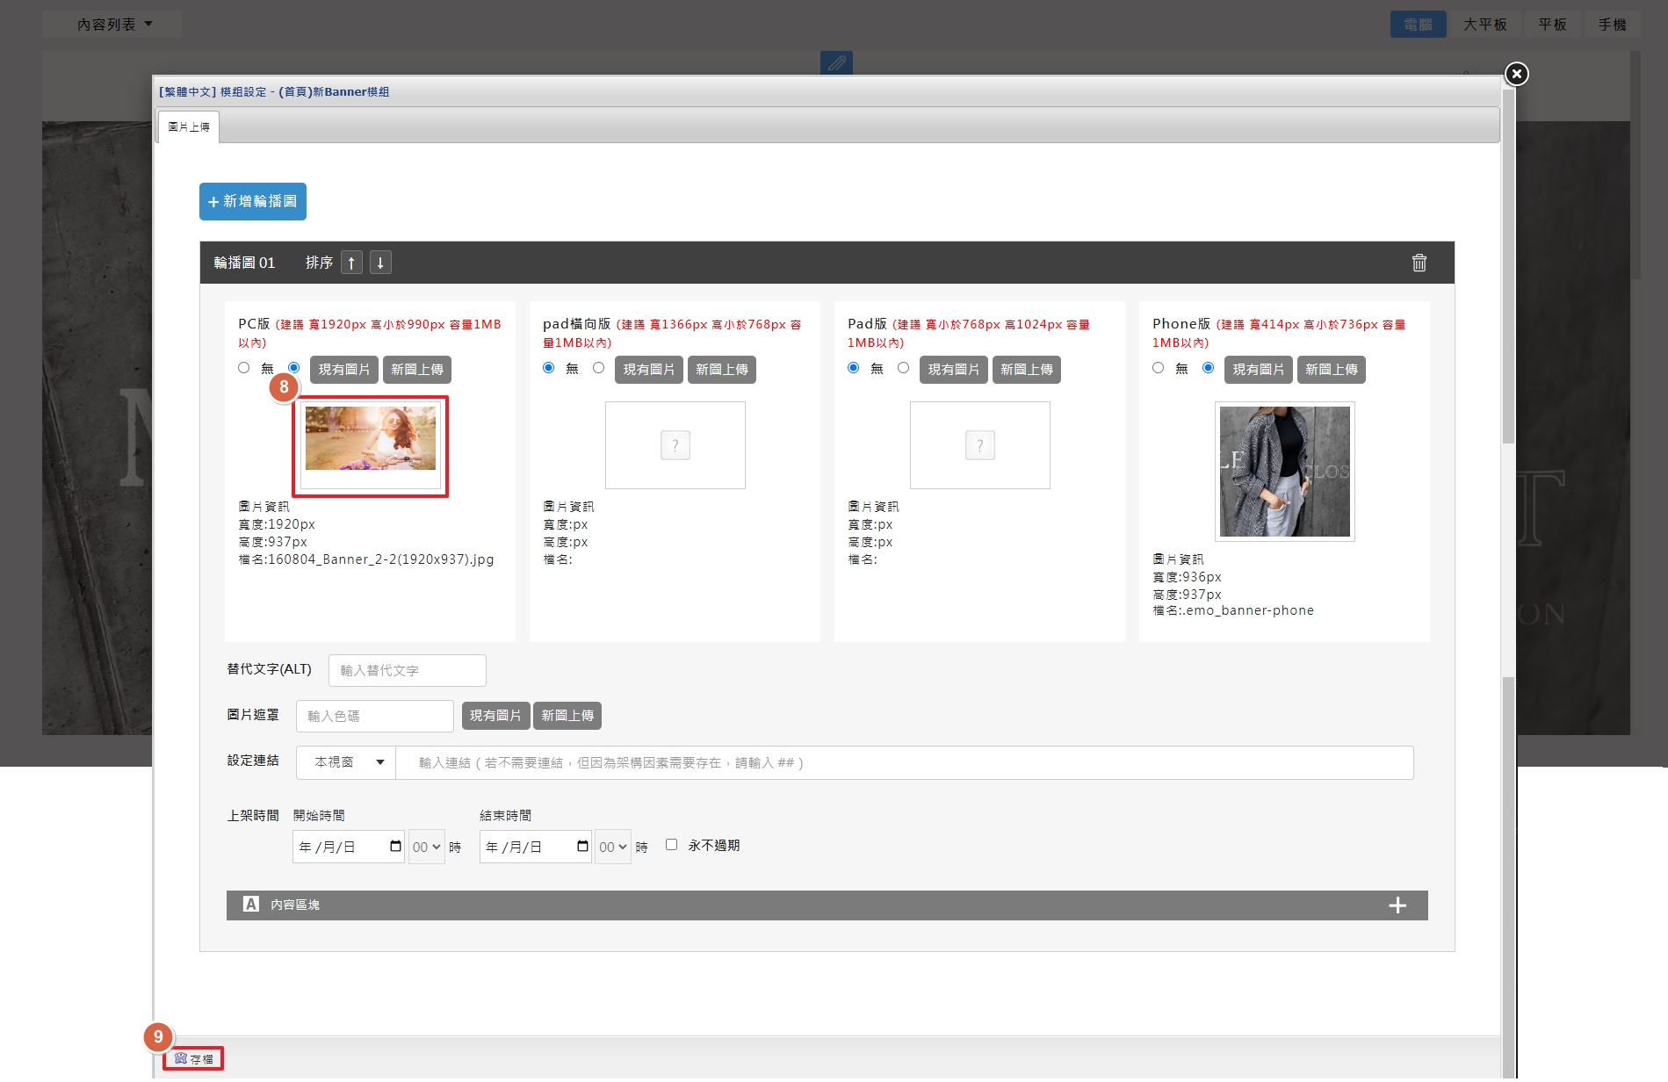The height and width of the screenshot is (1082, 1668).
Task: Click the 存檔 save button
Action: point(194,1058)
